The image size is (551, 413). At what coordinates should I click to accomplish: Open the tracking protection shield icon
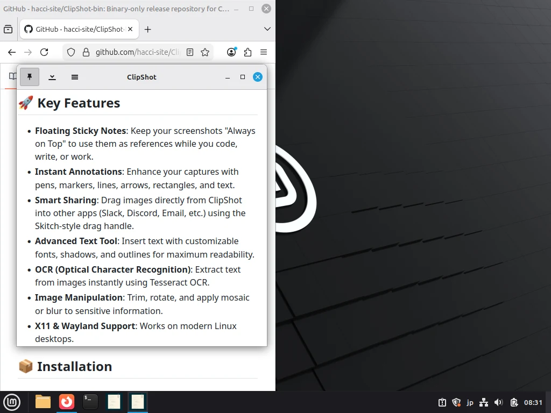[x=71, y=52]
